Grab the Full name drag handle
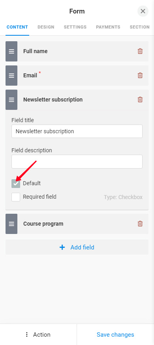Viewport: 154px width, 345px height. (11, 51)
